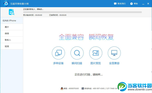Click the 全面兼容 瞬间恢复 headline
Screen dimensions: 152x93
click(86, 37)
